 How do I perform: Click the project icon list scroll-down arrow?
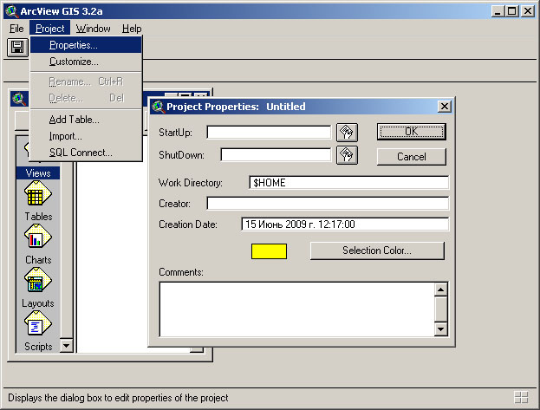click(67, 345)
